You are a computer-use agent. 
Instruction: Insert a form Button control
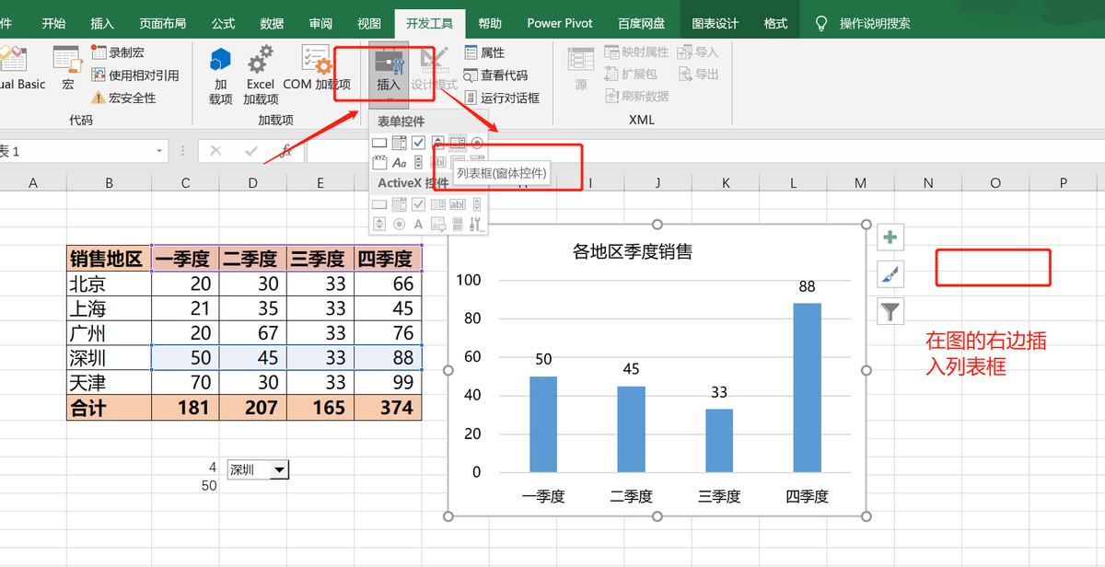point(379,143)
